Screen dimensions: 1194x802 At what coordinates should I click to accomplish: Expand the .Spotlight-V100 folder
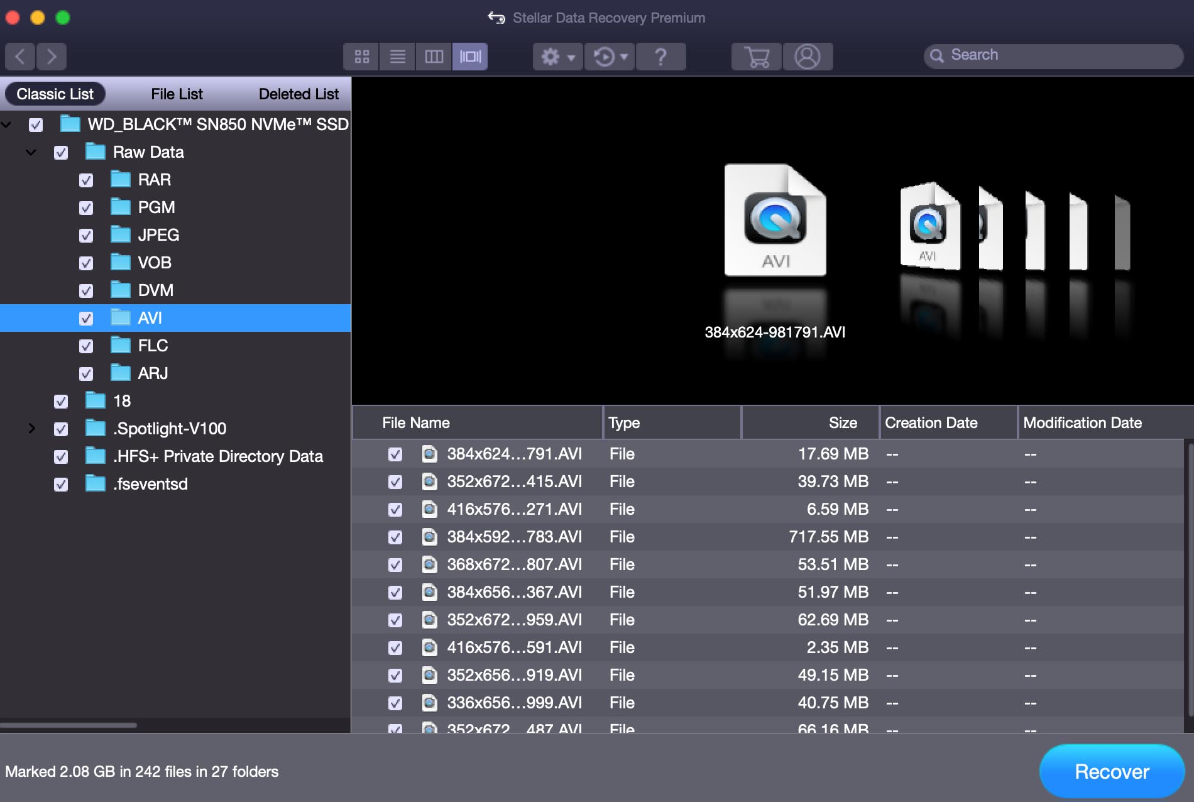31,429
